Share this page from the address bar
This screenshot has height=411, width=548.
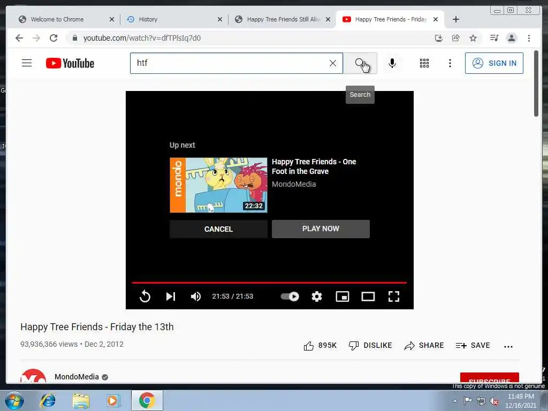pos(456,38)
